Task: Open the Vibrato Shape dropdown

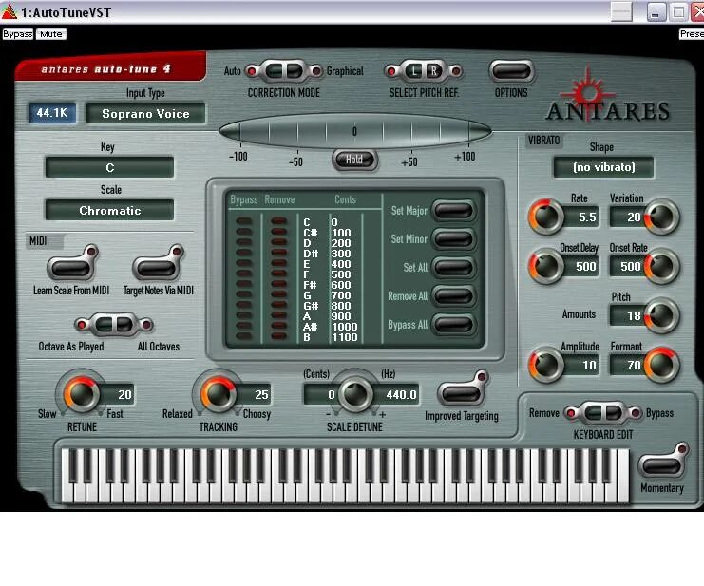Action: [x=603, y=167]
